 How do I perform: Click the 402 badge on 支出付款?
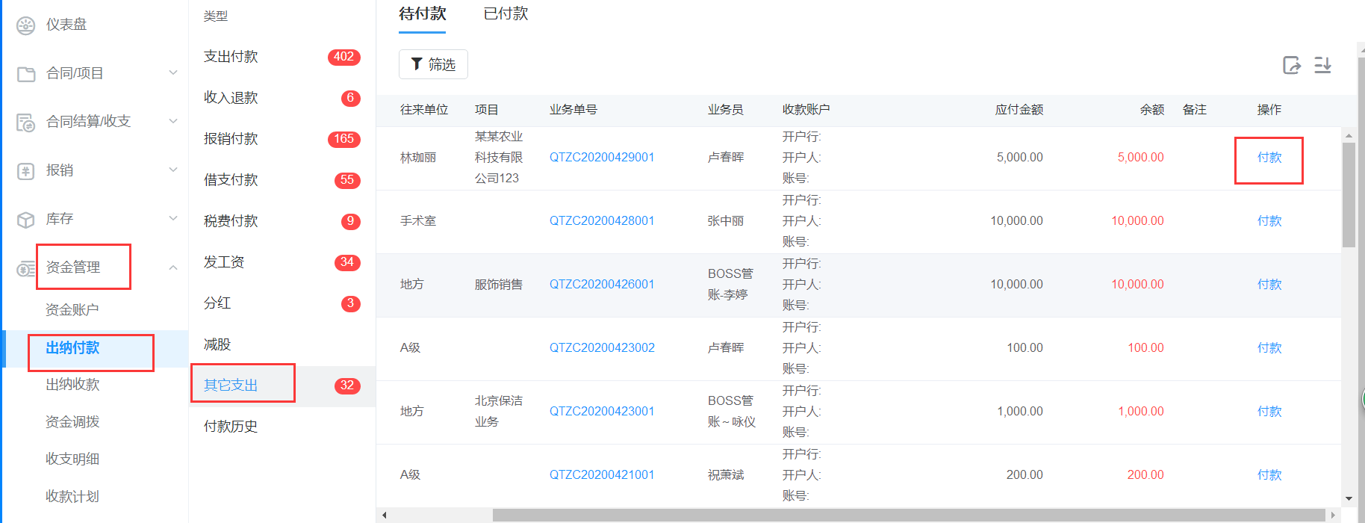click(344, 57)
